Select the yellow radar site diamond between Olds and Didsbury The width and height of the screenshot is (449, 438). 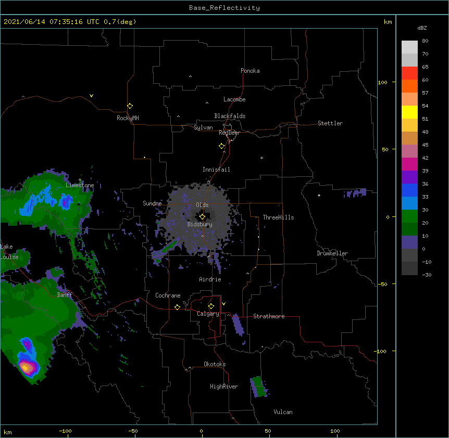[x=203, y=217]
